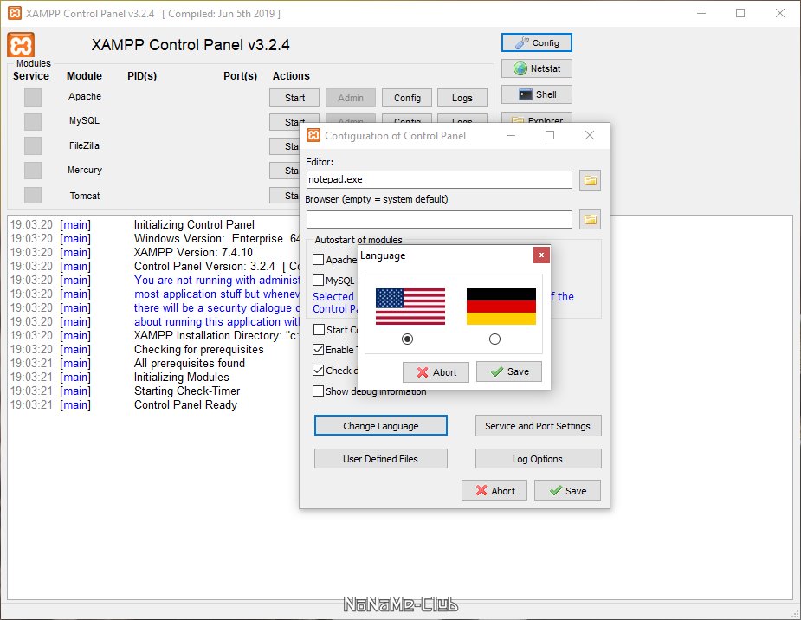Close the Language dialog with red X
The width and height of the screenshot is (801, 620).
(541, 255)
